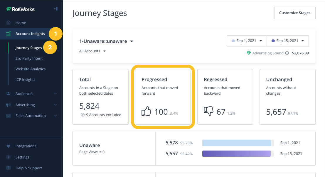Click the Page Views = 0 text
Viewport: 325px width, 177px height.
(92, 152)
